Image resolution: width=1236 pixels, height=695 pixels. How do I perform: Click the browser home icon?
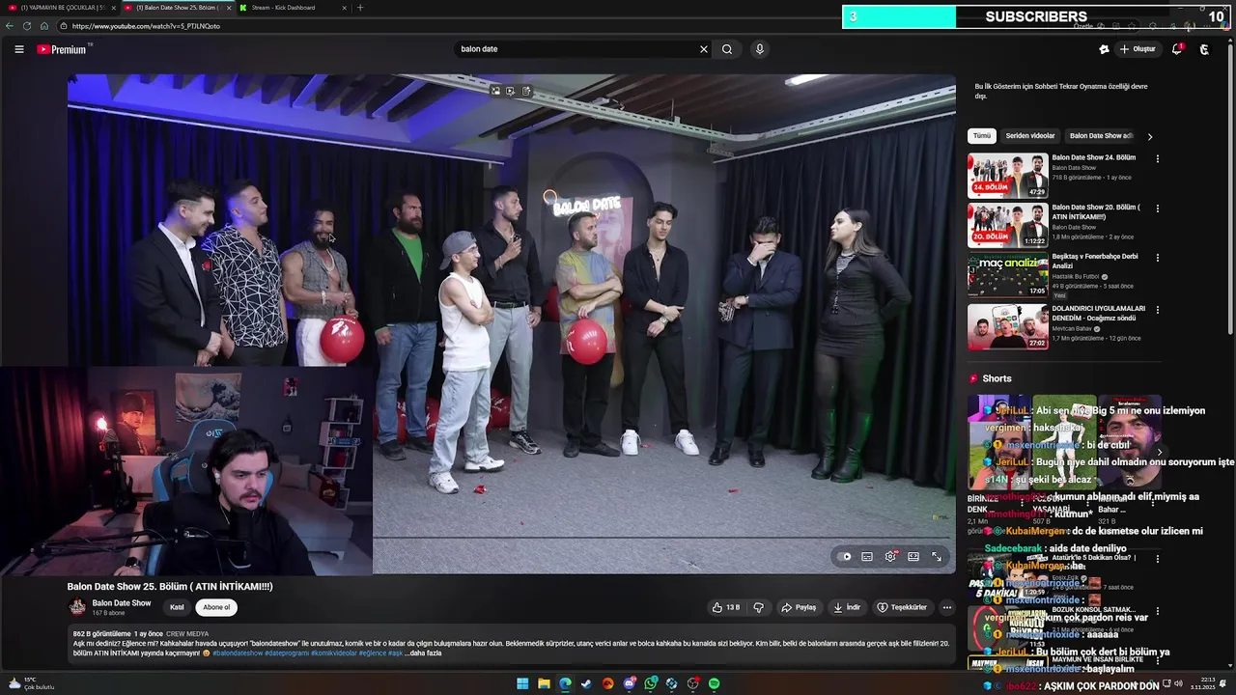tap(43, 26)
